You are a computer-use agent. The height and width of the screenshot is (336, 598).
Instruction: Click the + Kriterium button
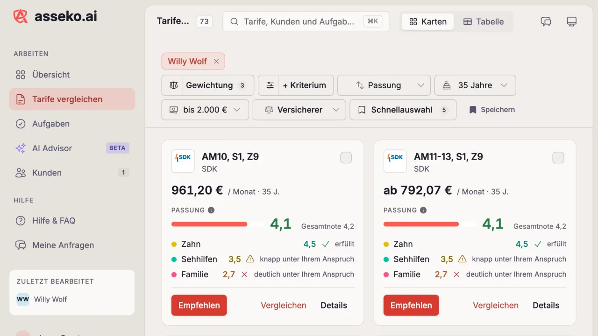(296, 85)
